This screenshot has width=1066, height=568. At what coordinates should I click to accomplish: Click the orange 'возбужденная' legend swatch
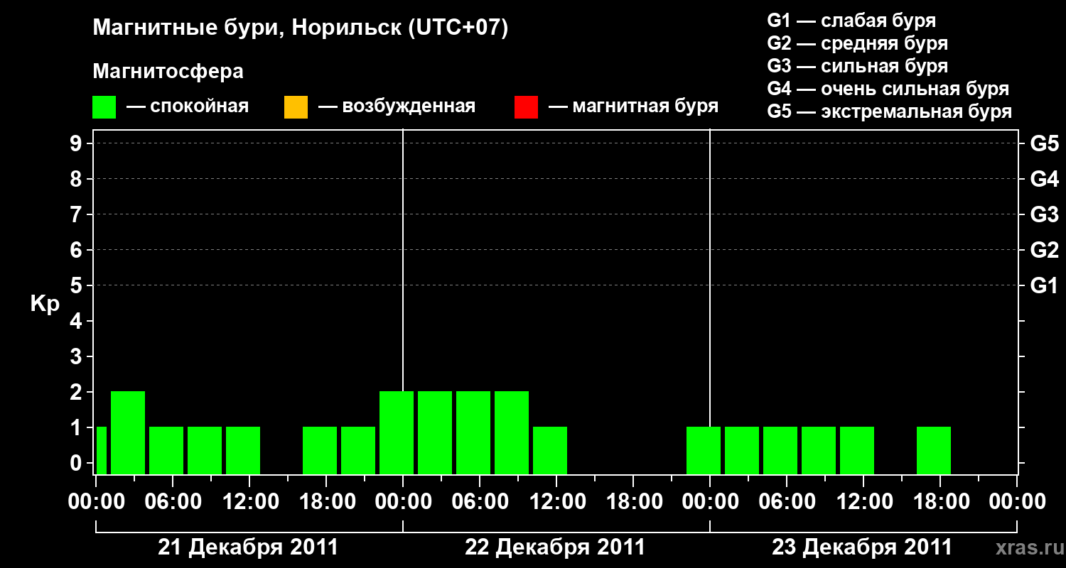pos(296,107)
